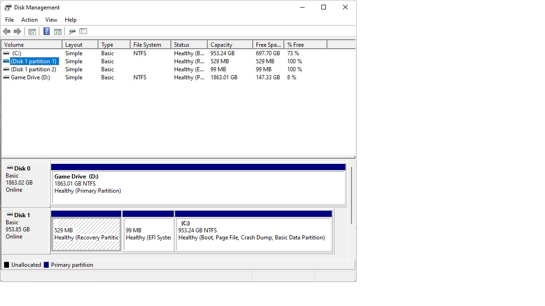Click the 8 % free cell
545x306 pixels.
point(291,77)
